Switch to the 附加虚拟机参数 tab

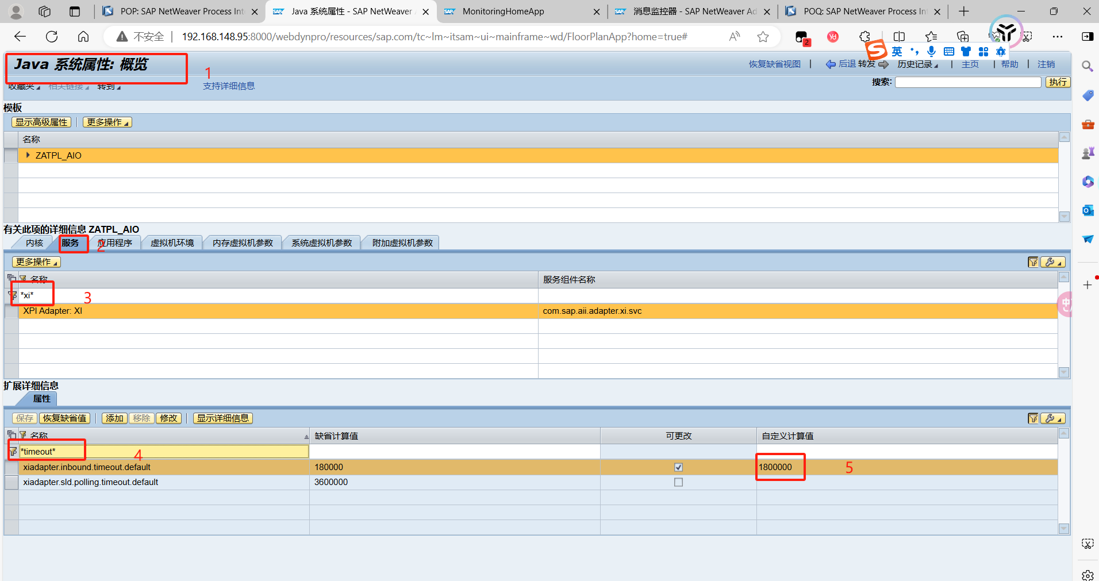point(402,243)
